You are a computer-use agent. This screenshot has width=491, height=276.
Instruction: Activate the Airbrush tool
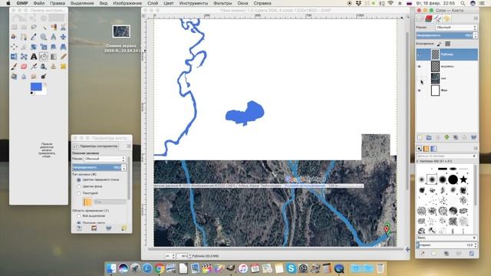pyautogui.click(x=34, y=67)
